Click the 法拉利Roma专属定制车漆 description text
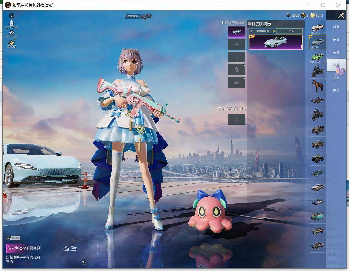349x271 pixels. [x=23, y=259]
